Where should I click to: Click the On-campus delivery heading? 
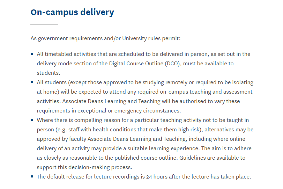point(72,12)
